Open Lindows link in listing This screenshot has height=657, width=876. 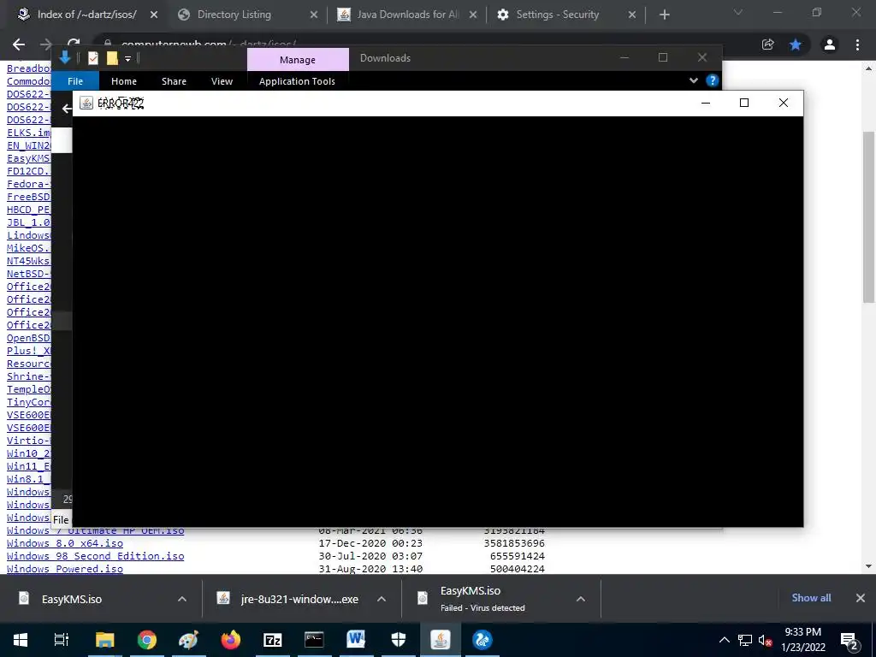click(x=28, y=235)
